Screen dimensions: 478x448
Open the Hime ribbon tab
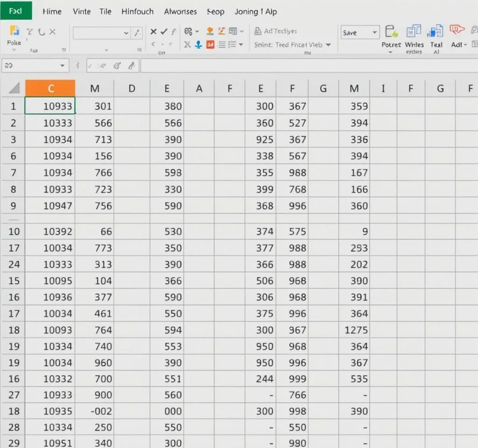point(52,12)
